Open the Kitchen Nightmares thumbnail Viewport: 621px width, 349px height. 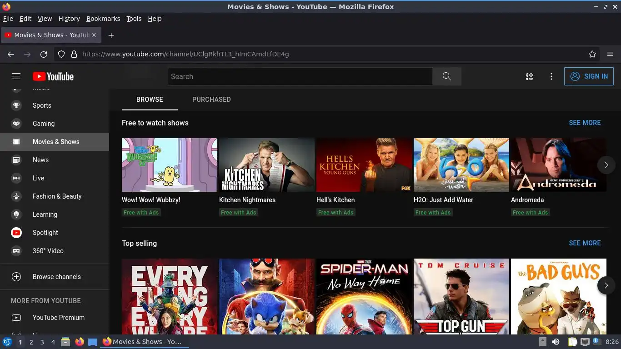click(267, 165)
